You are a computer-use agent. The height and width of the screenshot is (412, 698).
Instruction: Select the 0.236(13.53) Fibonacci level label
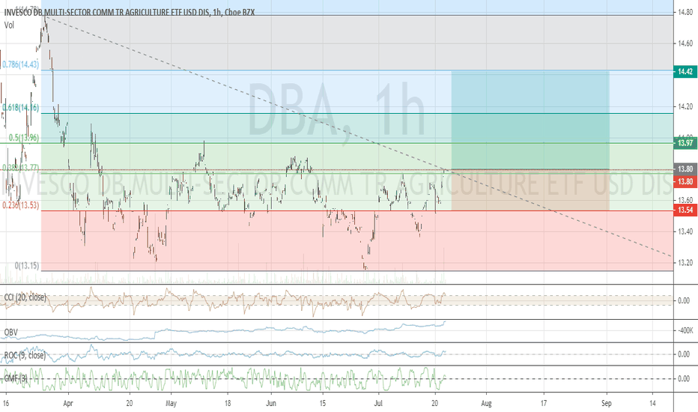point(21,205)
